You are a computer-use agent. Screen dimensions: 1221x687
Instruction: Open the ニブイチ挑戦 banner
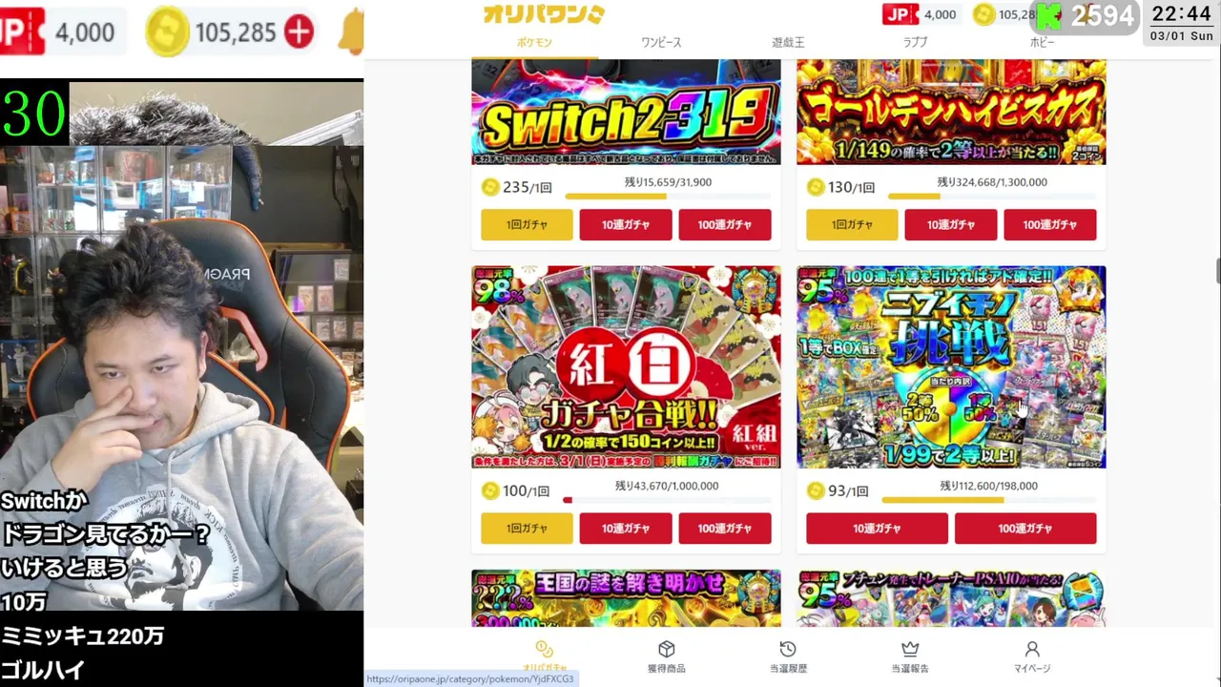point(951,367)
